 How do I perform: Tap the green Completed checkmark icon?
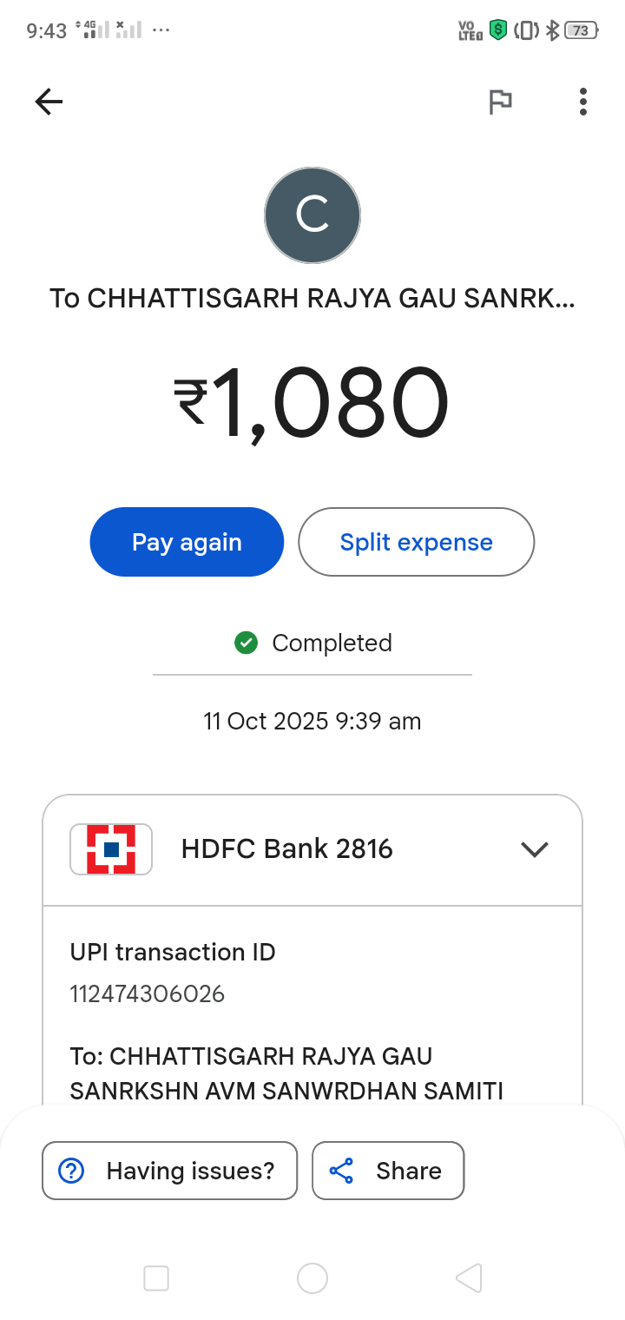246,643
